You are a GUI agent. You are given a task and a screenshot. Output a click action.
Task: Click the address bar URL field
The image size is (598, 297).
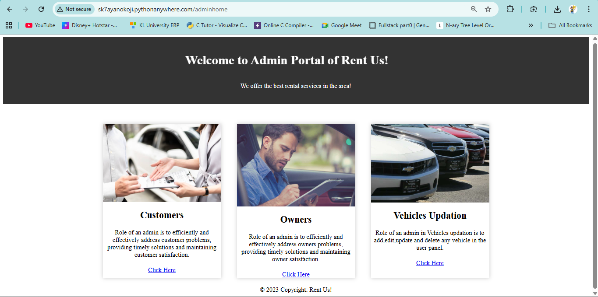tap(280, 9)
